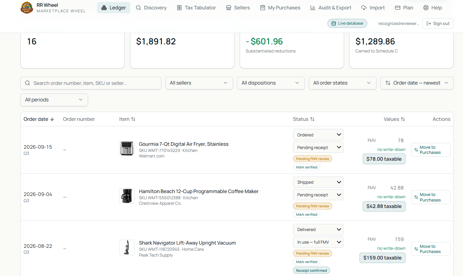Focus the order search field

click(91, 83)
